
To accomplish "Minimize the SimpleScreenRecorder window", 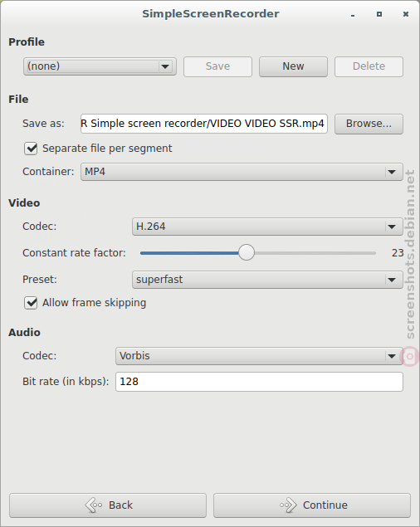I will coord(353,15).
